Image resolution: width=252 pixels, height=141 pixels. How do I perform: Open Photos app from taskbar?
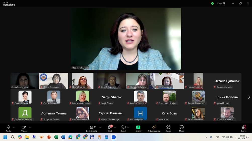(107, 137)
